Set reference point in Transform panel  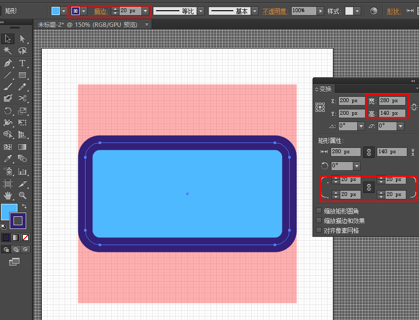(320, 107)
